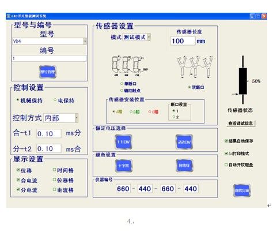Click the blue settings-complete button at bottom right
Viewport: 277px width, 239px height.
[242, 191]
